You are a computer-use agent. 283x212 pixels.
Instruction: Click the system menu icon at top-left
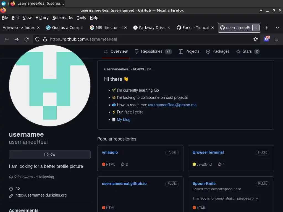pos(3,3)
